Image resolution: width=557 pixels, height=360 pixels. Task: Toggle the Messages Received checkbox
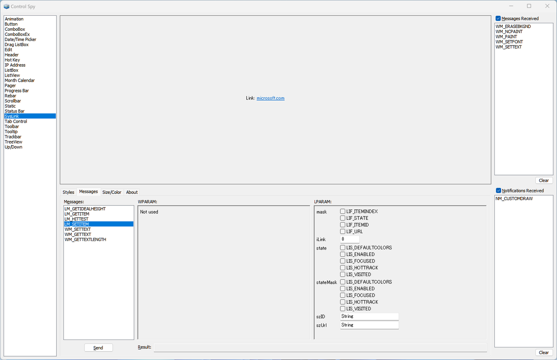498,19
